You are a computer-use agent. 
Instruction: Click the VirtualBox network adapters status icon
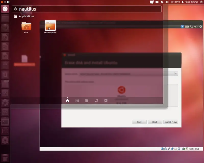pos(172,149)
